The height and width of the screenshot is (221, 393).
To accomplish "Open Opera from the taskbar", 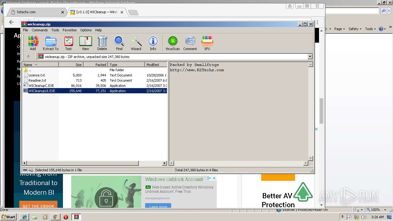I will click(x=66, y=217).
